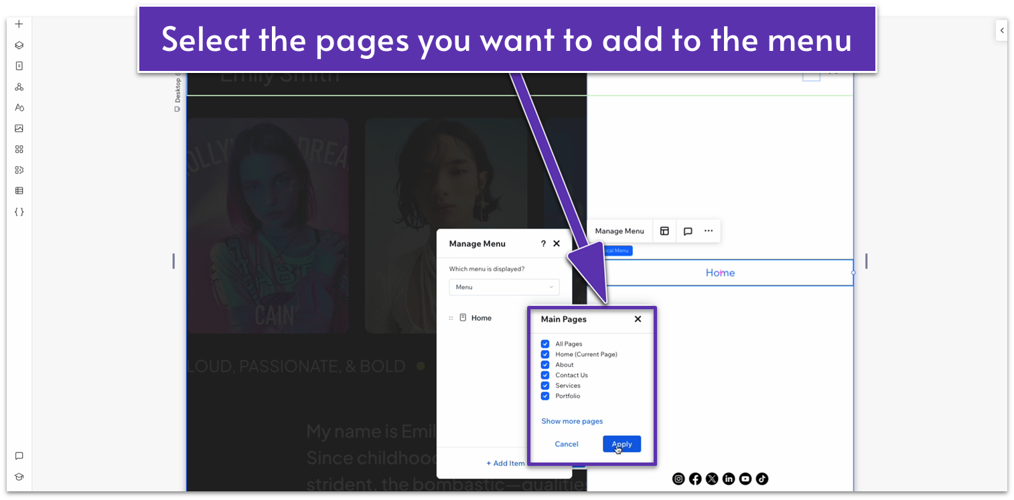Screen dimensions: 1014x500
Task: Open the Media image icon
Action: click(x=19, y=128)
